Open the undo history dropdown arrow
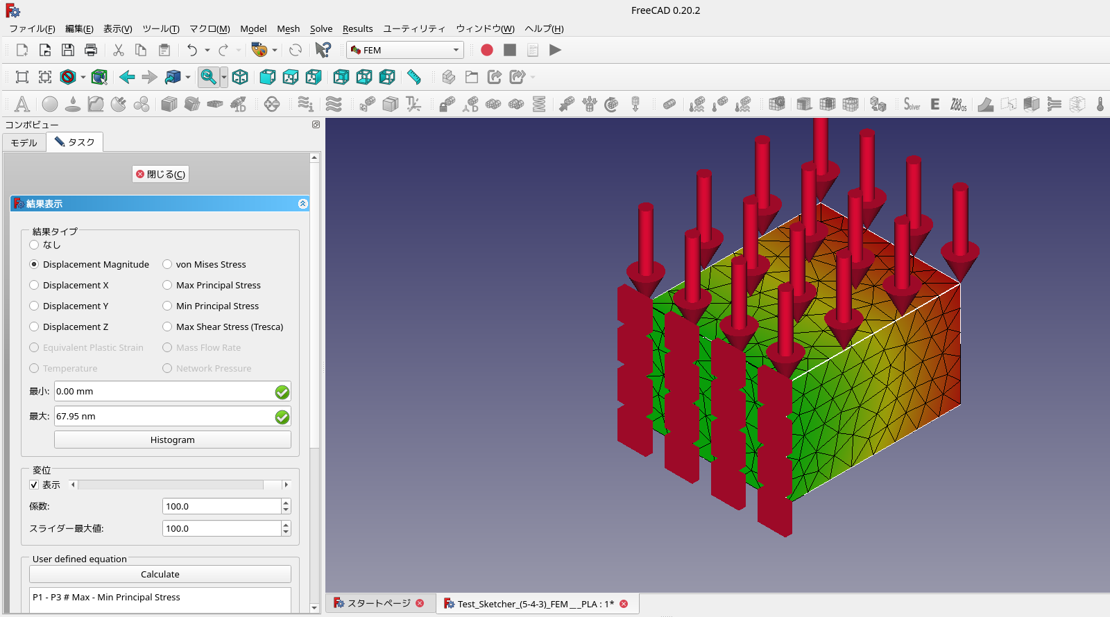The height and width of the screenshot is (617, 1110). [207, 50]
